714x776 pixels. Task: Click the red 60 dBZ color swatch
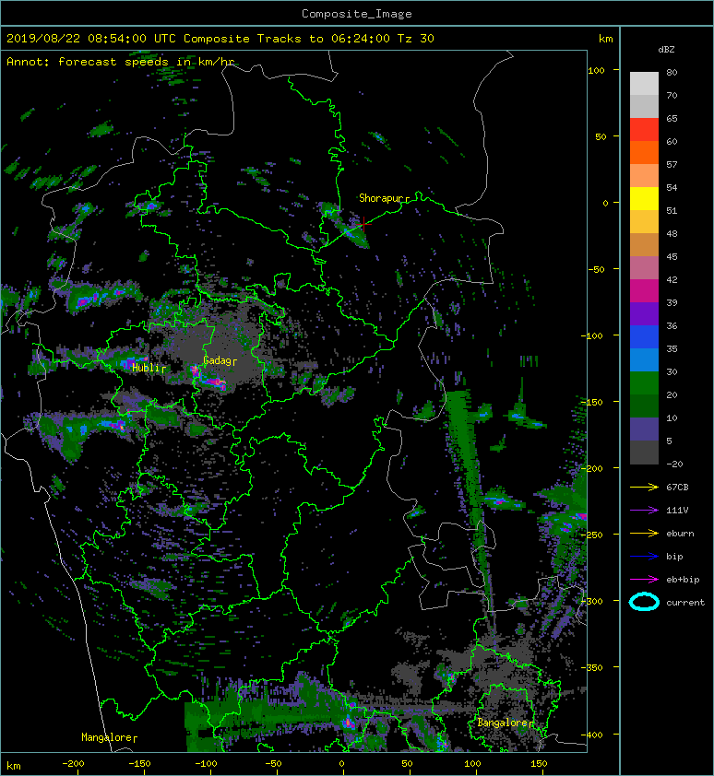(x=644, y=130)
